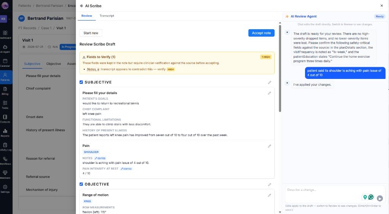The image size is (389, 214).
Task: Edit the OBJECTIVE section with pencil icon
Action: [x=269, y=184]
